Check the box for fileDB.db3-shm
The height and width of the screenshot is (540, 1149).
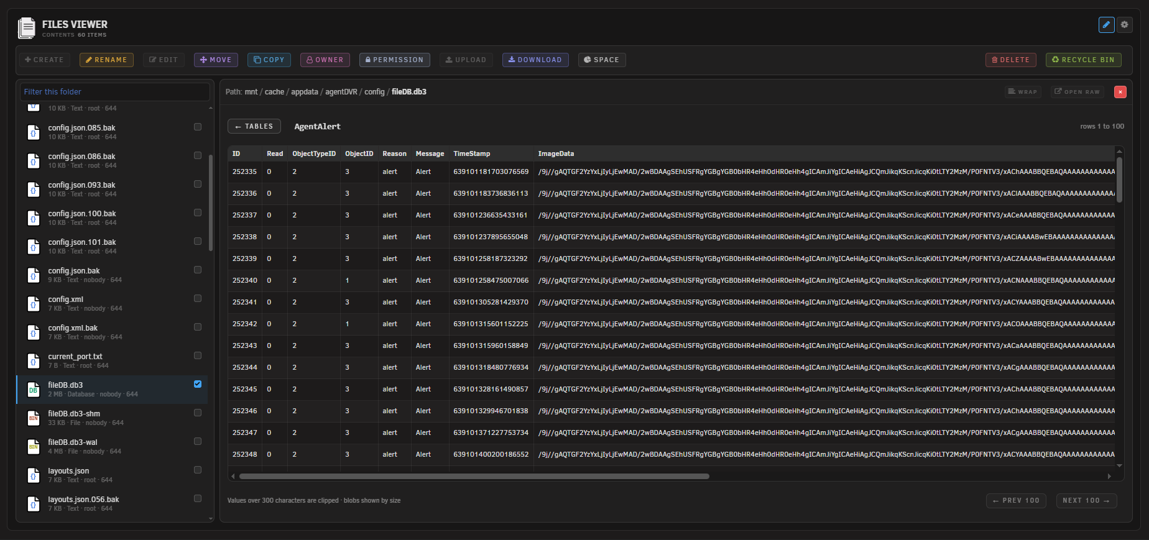198,413
